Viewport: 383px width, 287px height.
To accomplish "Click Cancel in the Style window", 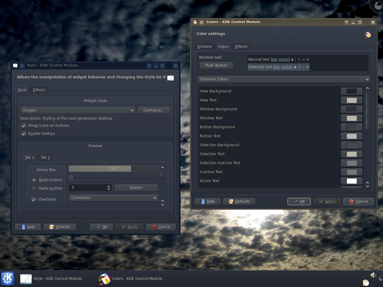I will pos(161,227).
